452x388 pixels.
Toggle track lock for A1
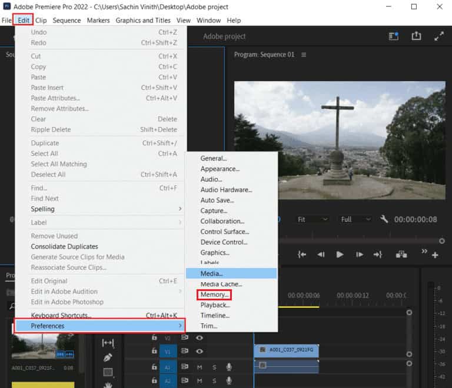[x=154, y=367]
